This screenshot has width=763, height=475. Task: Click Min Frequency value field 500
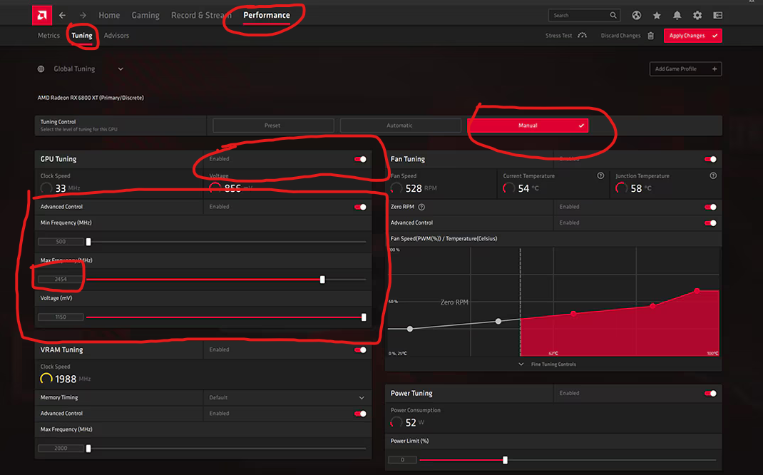point(61,241)
